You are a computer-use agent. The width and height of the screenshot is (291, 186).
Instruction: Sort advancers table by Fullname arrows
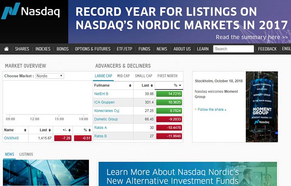click(130, 85)
